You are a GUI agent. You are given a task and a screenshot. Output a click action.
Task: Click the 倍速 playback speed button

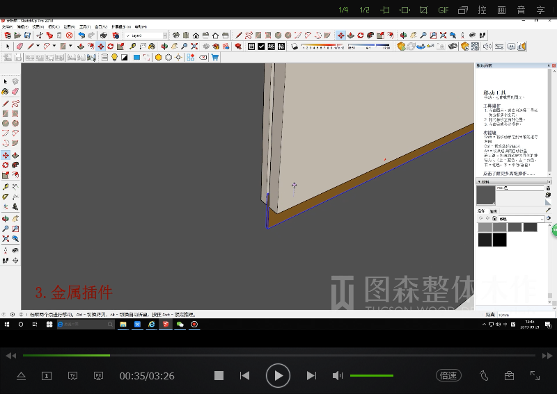point(448,376)
